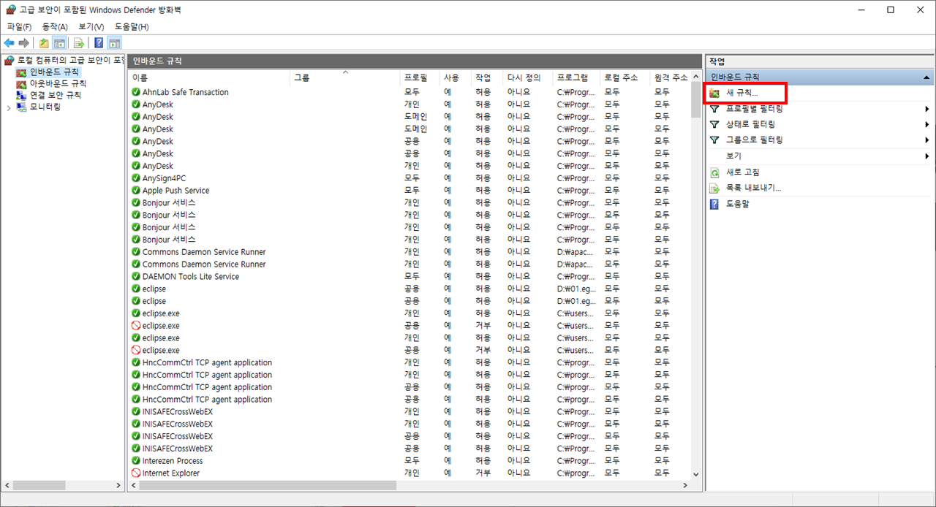Click green check icon of Apple Push Service
Screen dimensions: 936x507
tap(136, 191)
